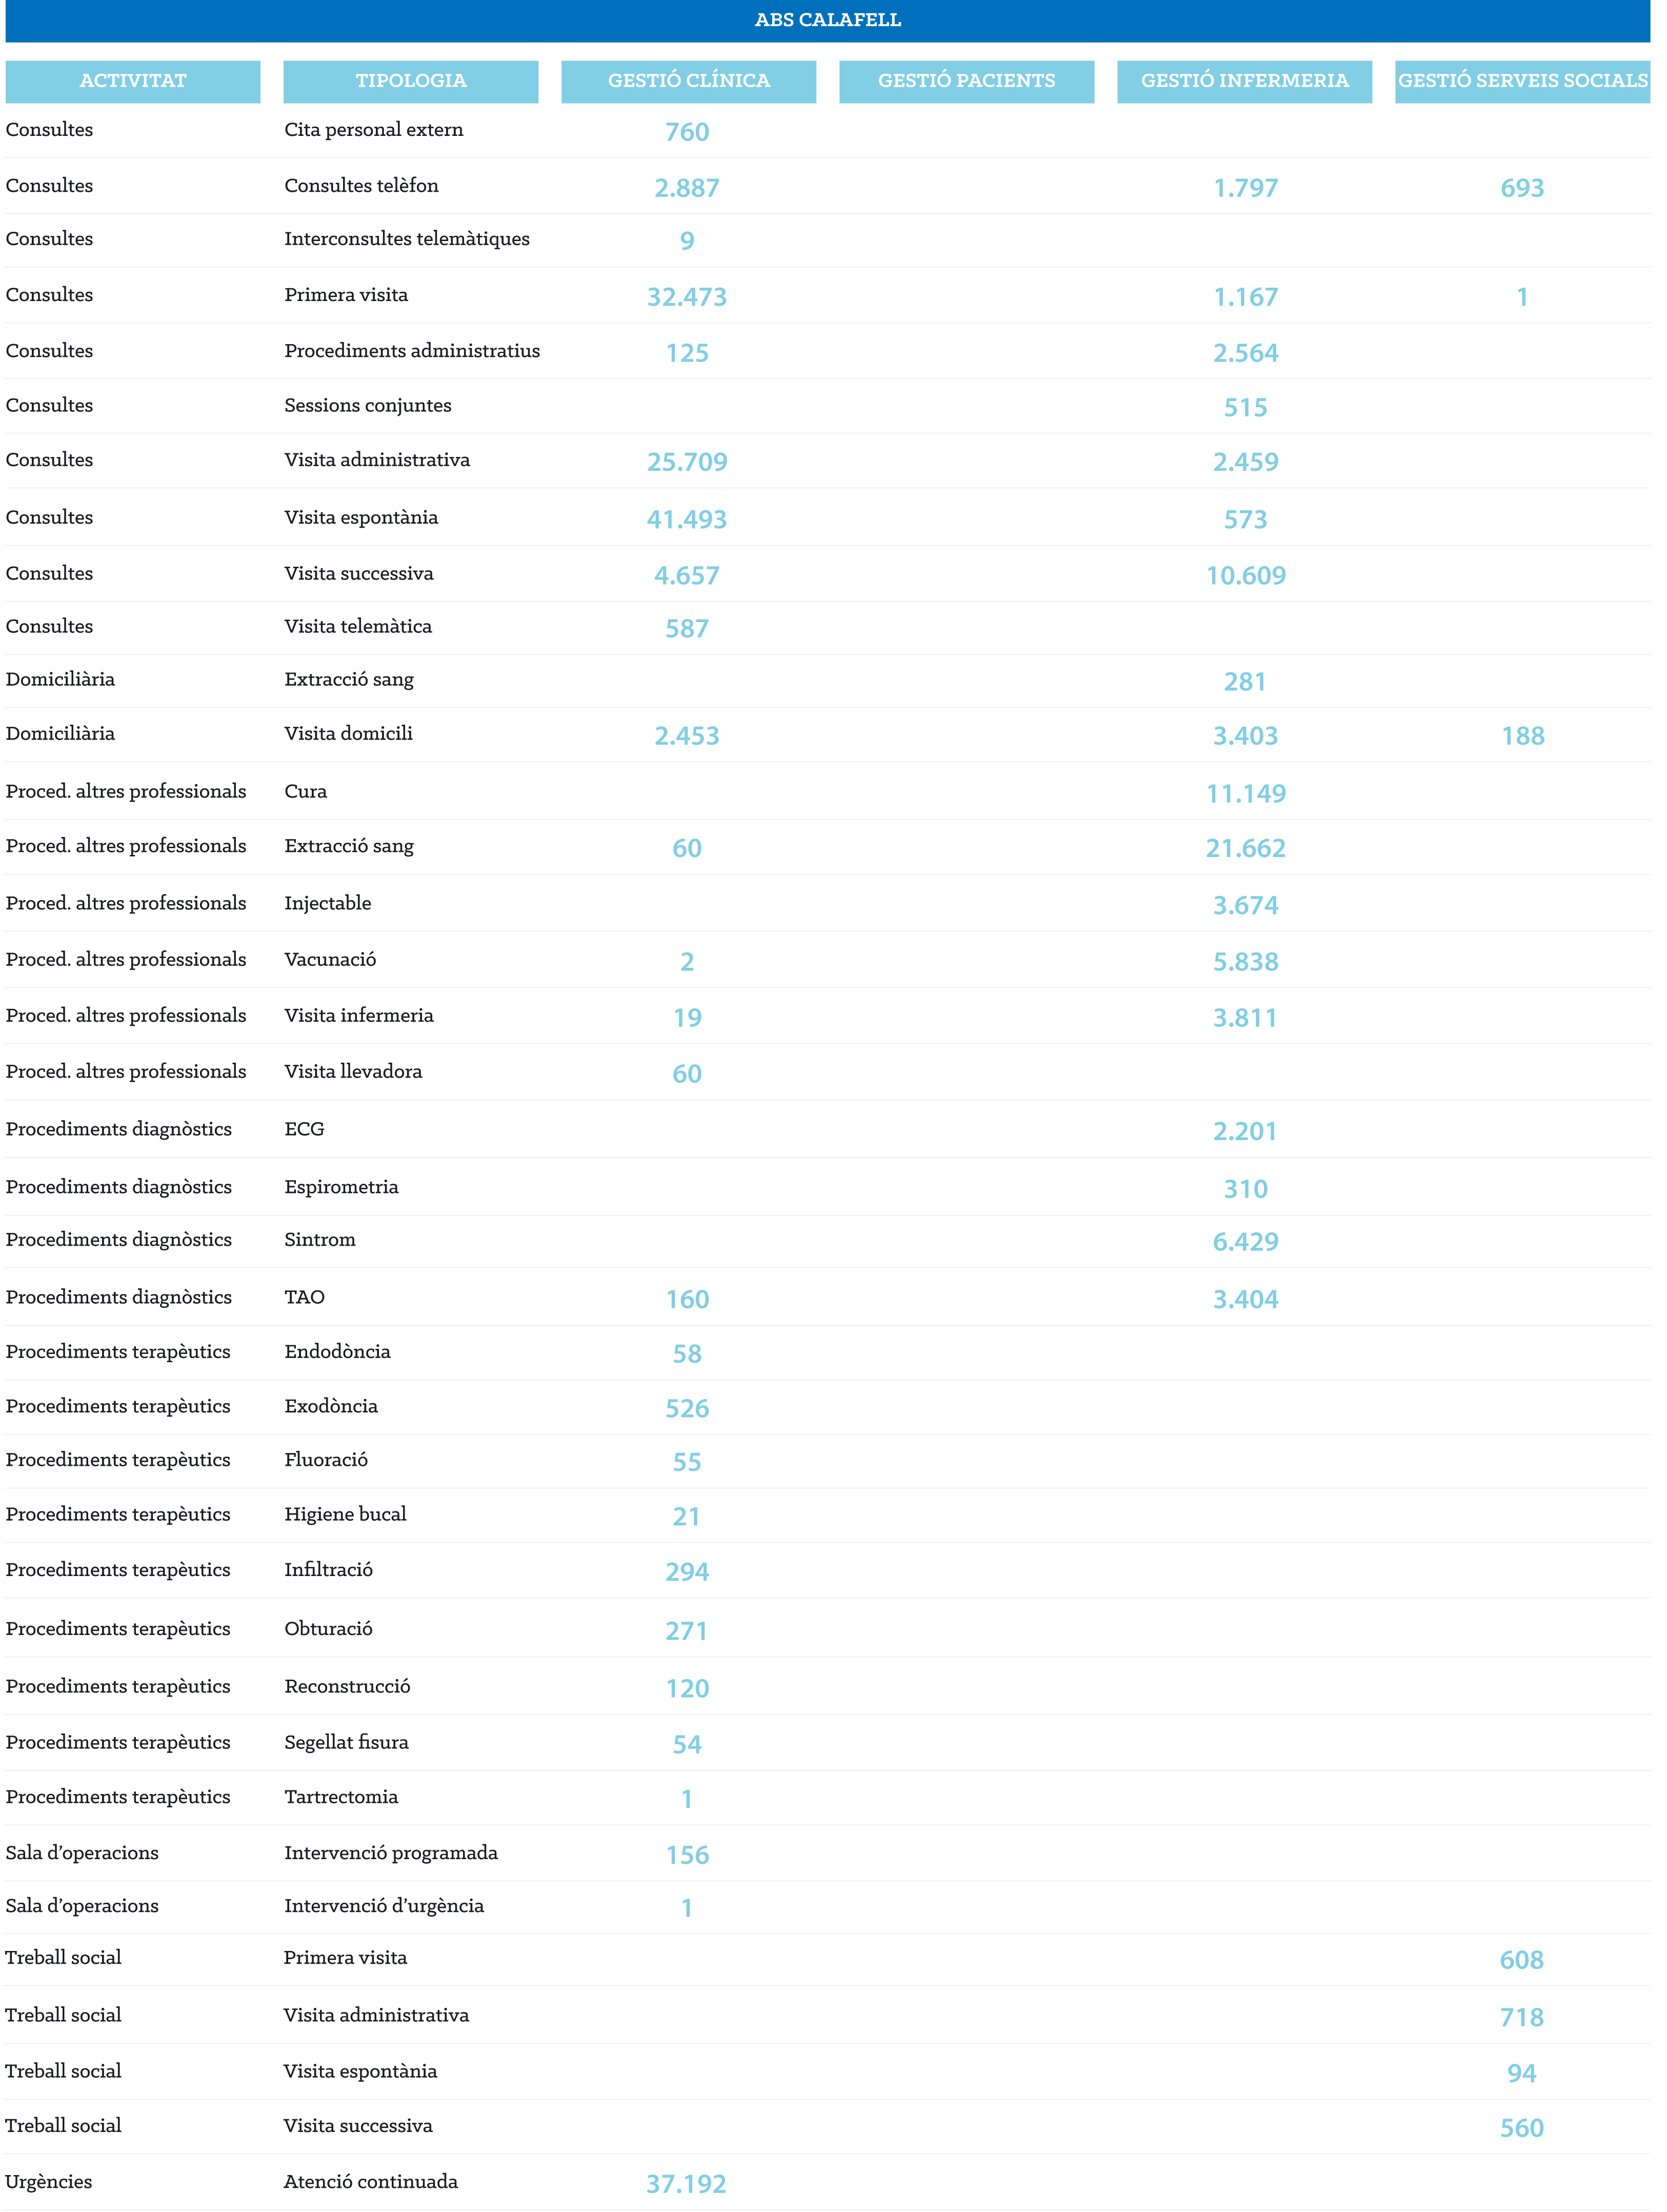Select the value 760 for Cita personal extern

pos(687,132)
